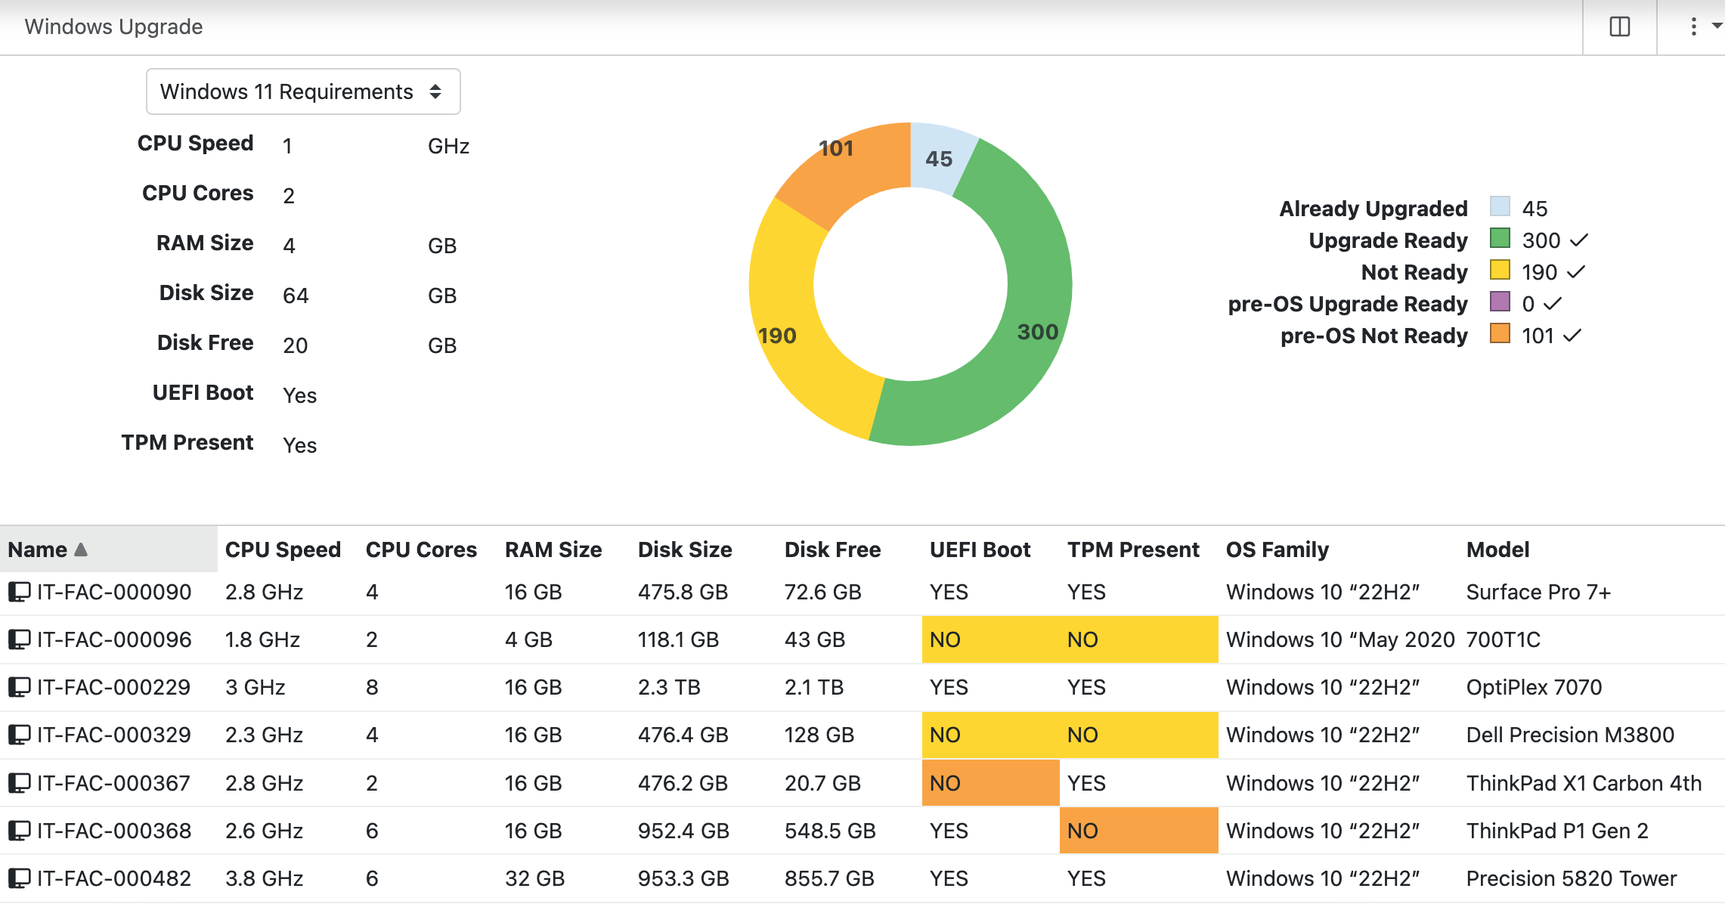
Task: Click device icon for IT-FAC-000229
Action: tap(19, 687)
